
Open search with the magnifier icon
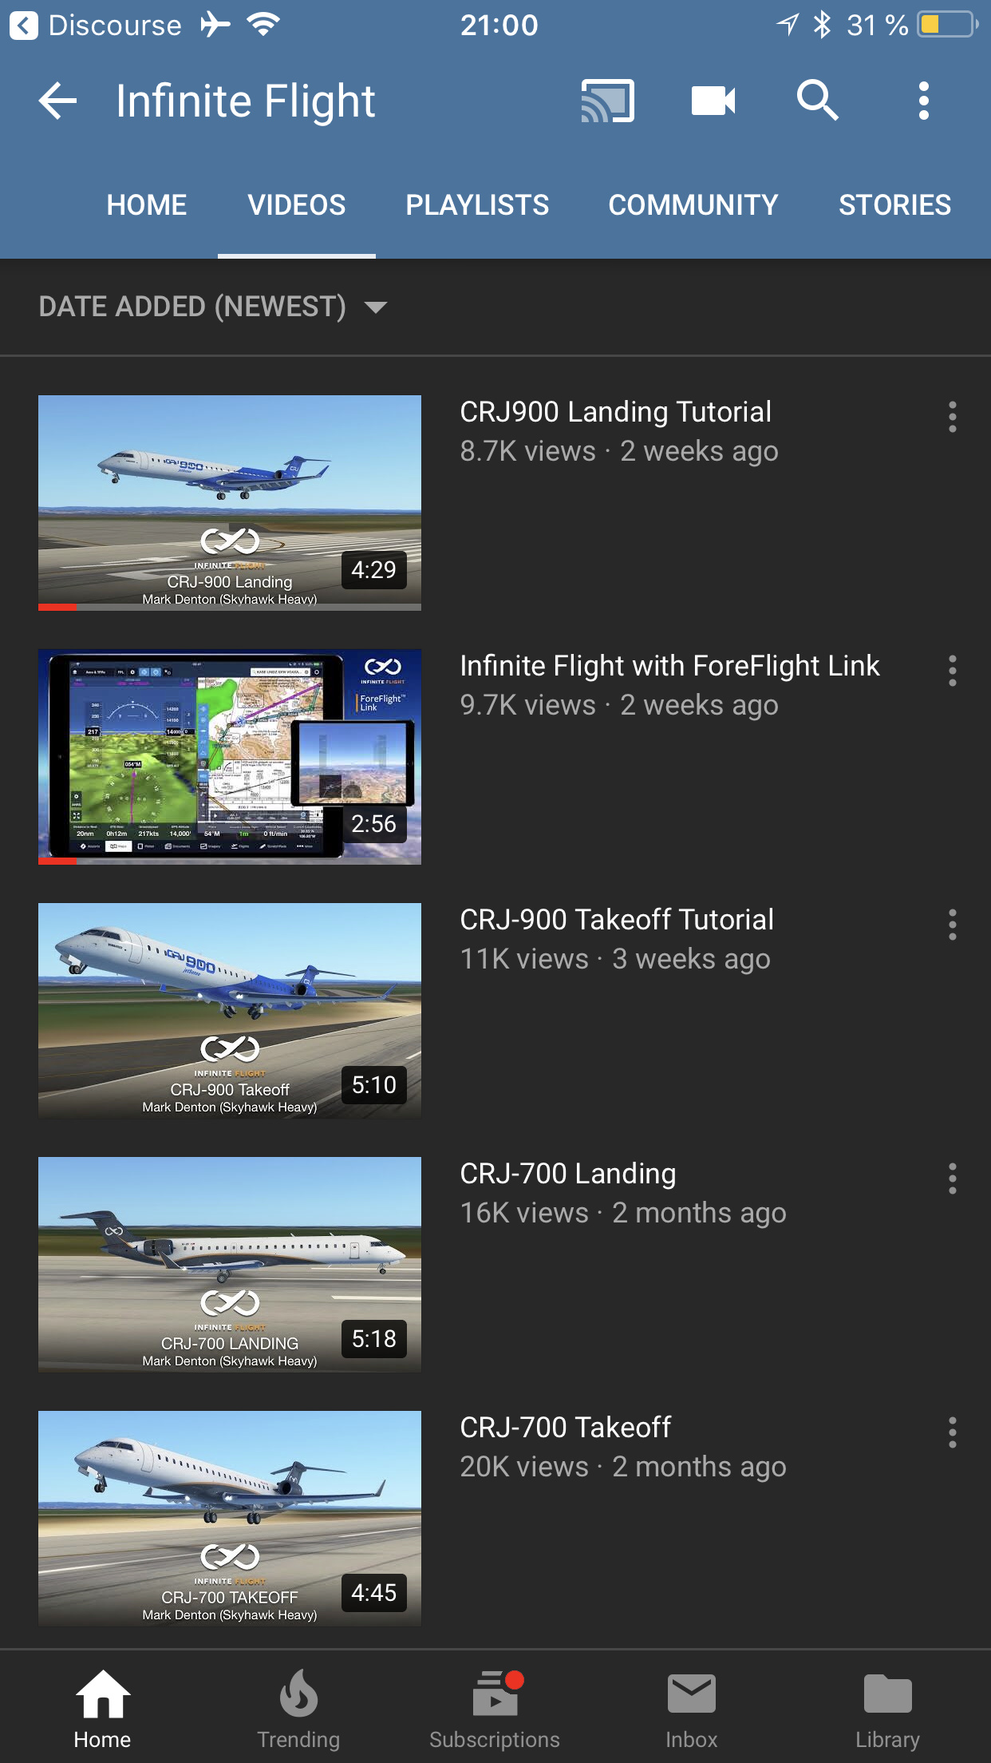click(817, 101)
